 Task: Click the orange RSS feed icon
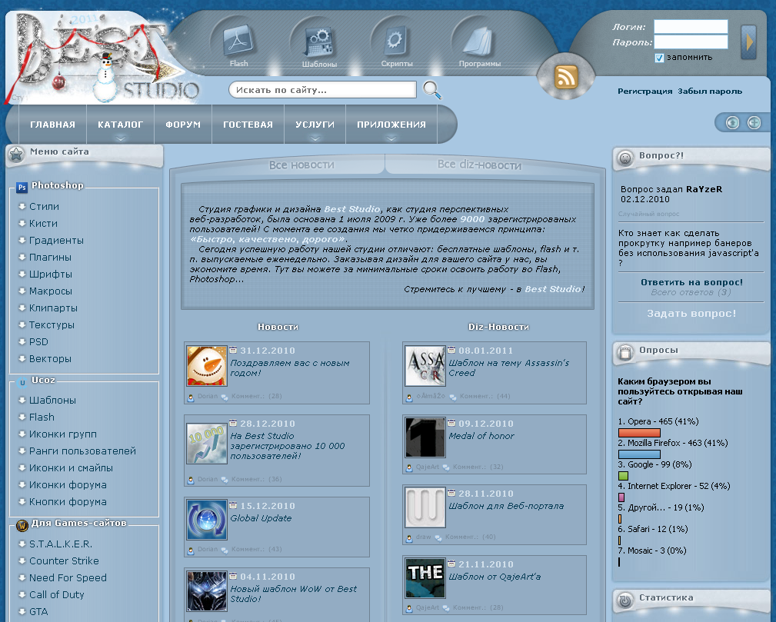[x=567, y=76]
